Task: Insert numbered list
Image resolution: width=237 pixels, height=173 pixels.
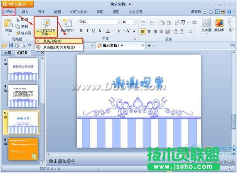Action: tap(152, 23)
